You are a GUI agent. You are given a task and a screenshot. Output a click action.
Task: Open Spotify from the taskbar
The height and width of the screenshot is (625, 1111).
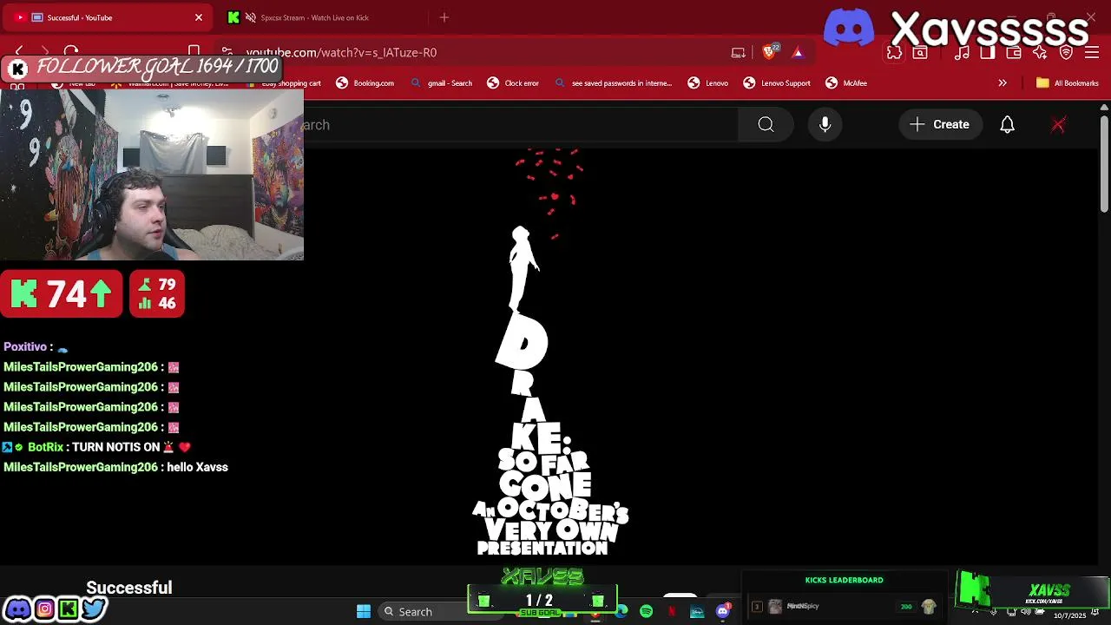click(x=647, y=612)
